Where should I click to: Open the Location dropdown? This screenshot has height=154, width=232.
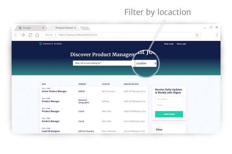click(146, 63)
